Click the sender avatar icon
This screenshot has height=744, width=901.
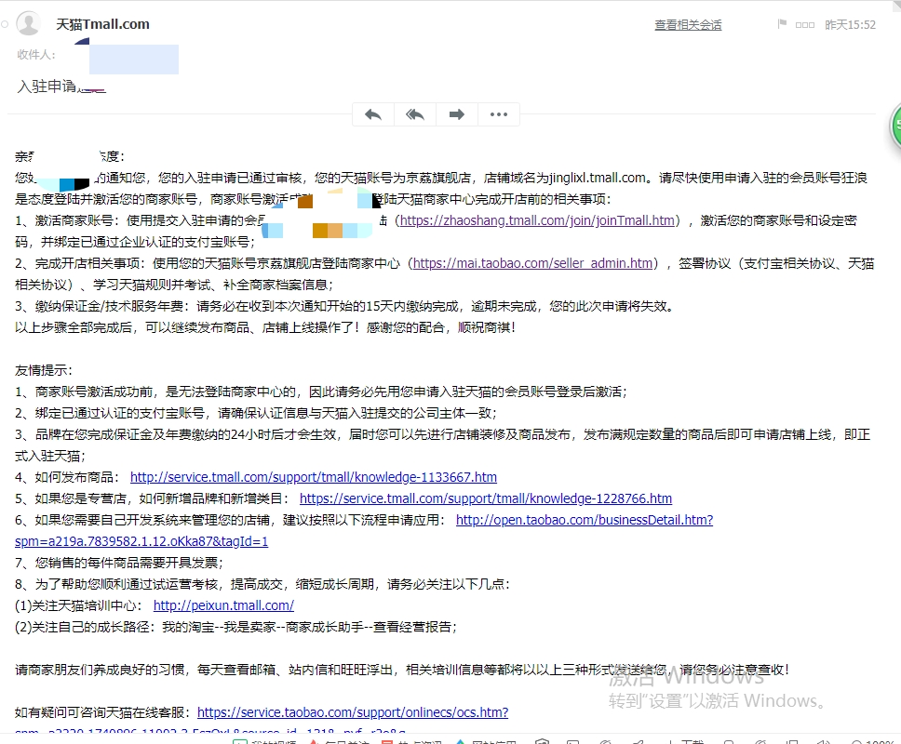point(28,23)
